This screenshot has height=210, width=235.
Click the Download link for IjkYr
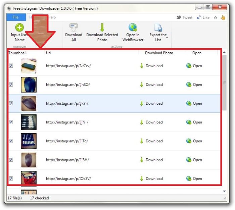(154, 103)
